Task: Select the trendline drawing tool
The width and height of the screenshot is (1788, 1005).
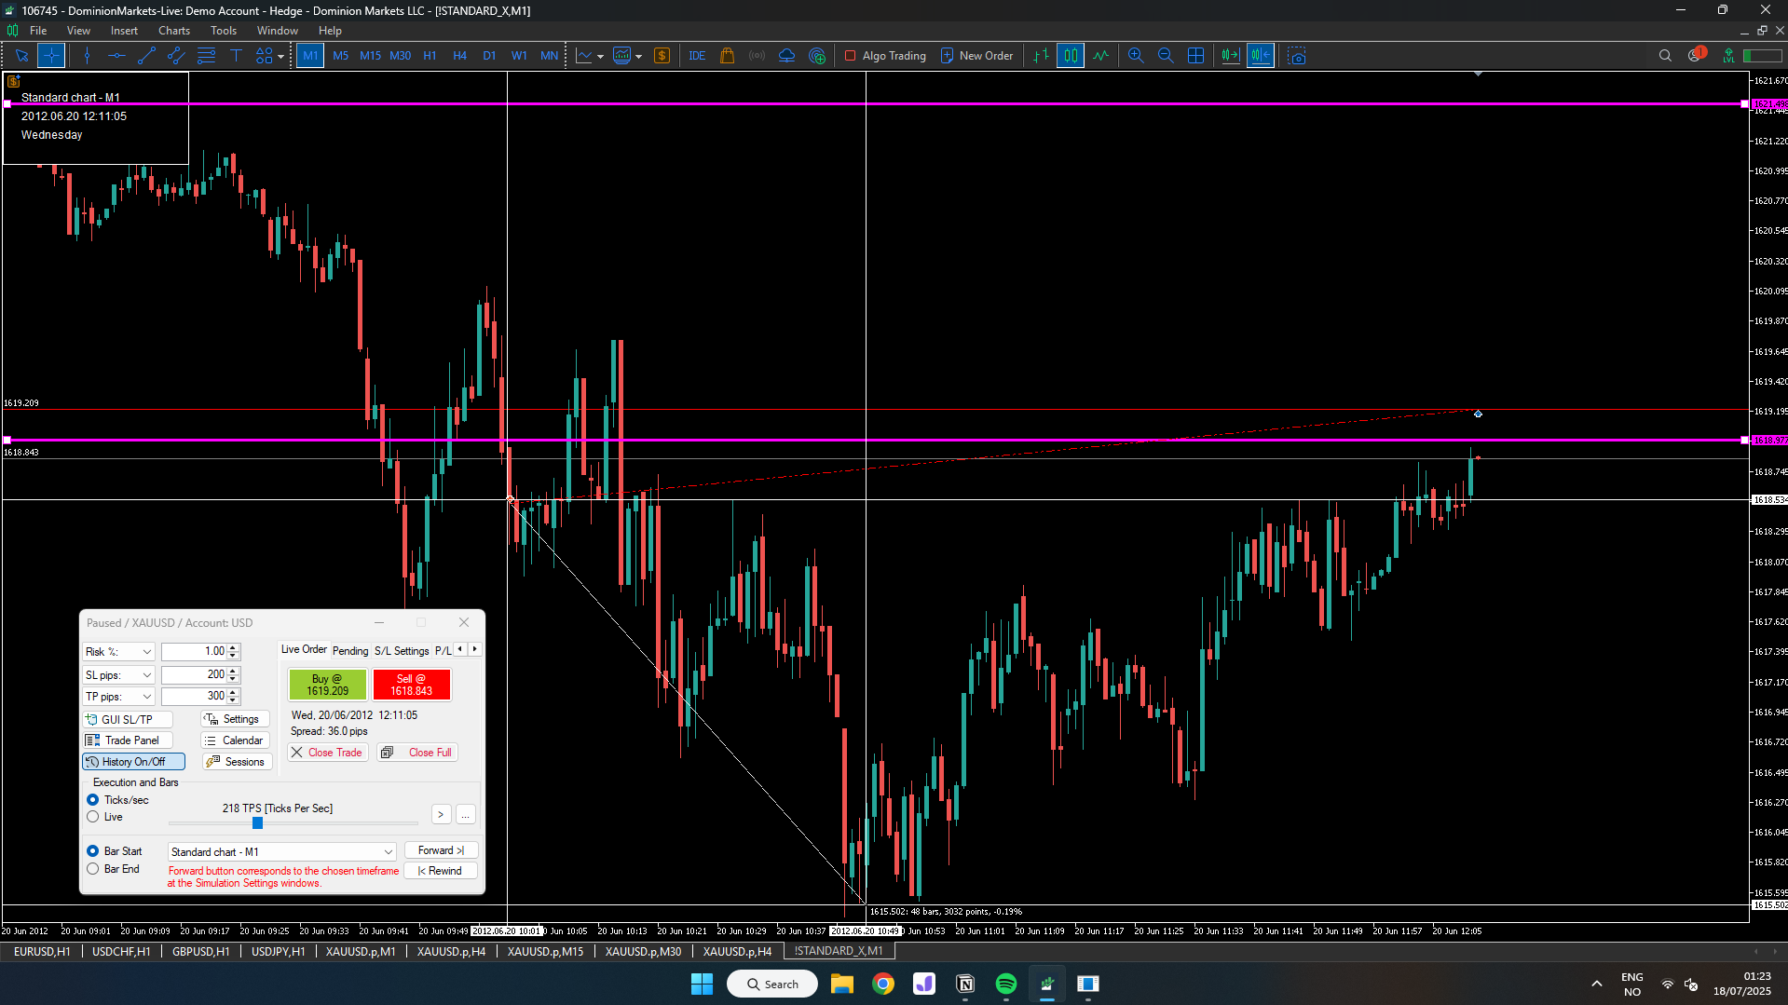Action: (146, 56)
